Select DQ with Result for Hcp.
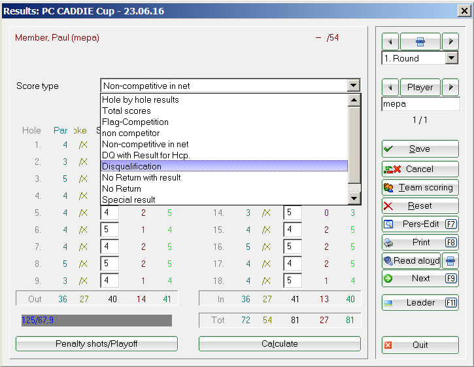 224,155
